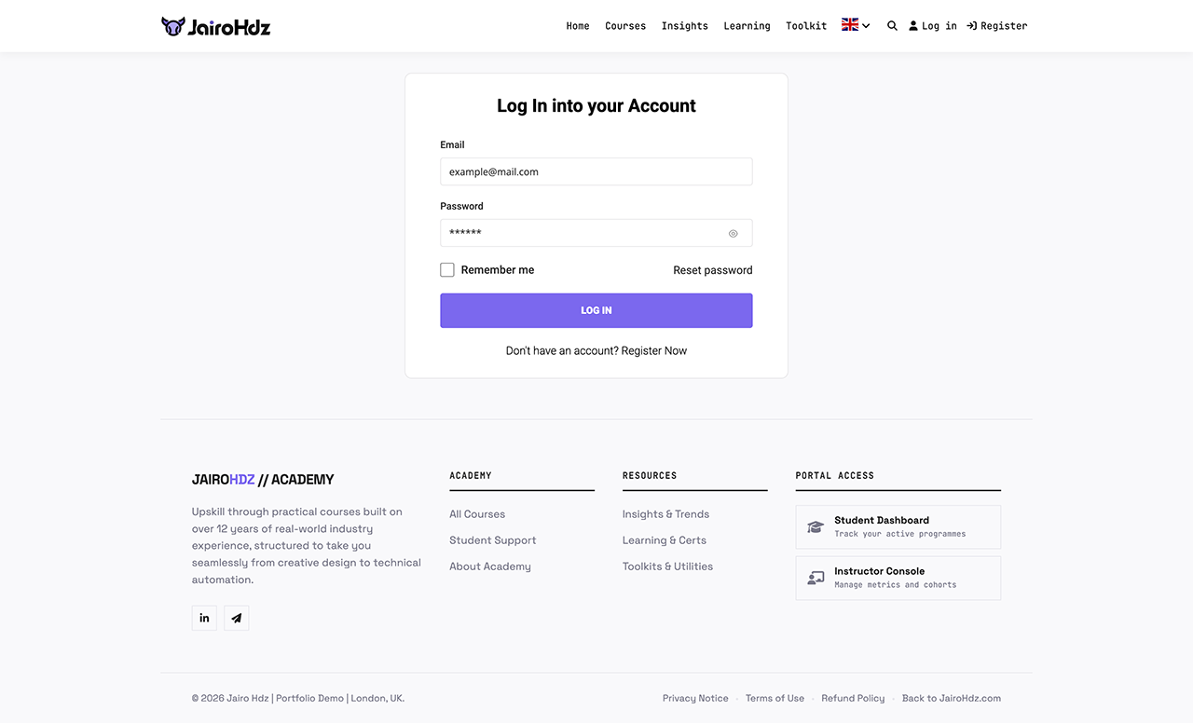
Task: Open the search magnifier icon
Action: click(x=892, y=26)
